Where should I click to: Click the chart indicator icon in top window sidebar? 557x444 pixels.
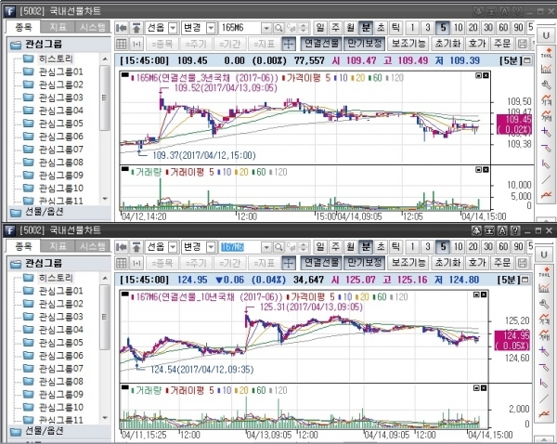[546, 69]
